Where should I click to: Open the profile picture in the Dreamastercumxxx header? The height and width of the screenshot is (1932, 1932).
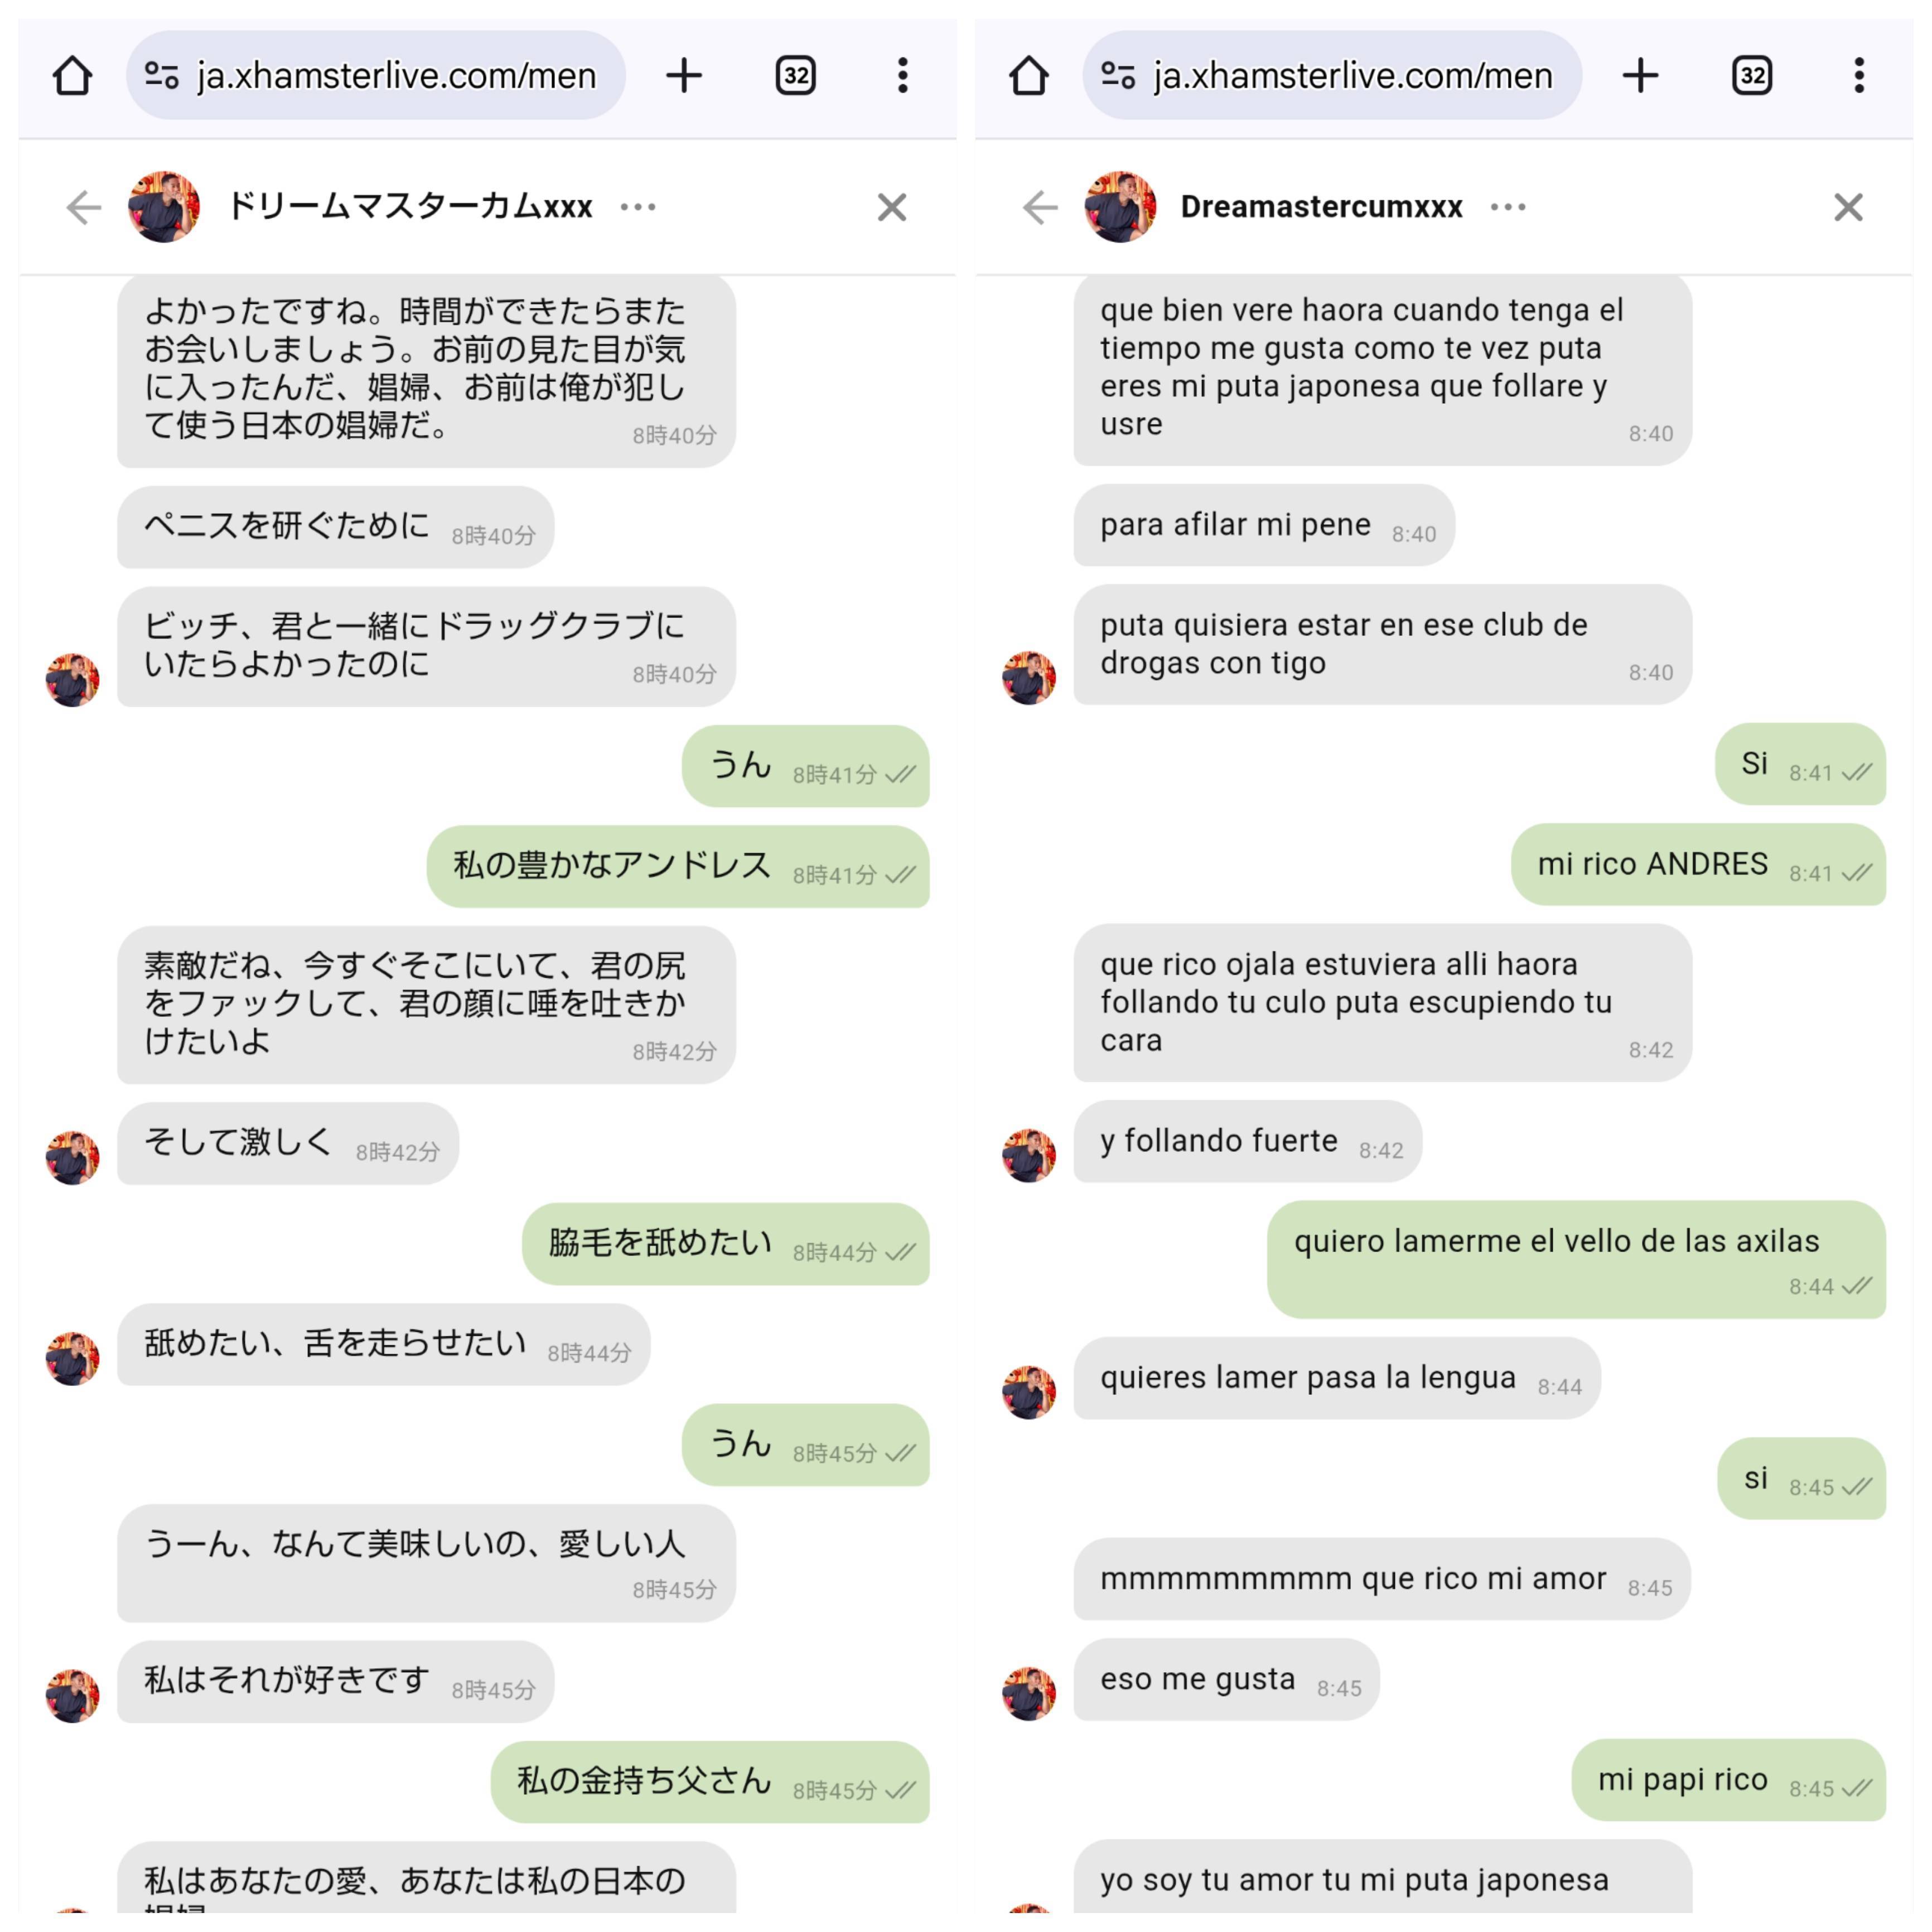tap(1120, 207)
